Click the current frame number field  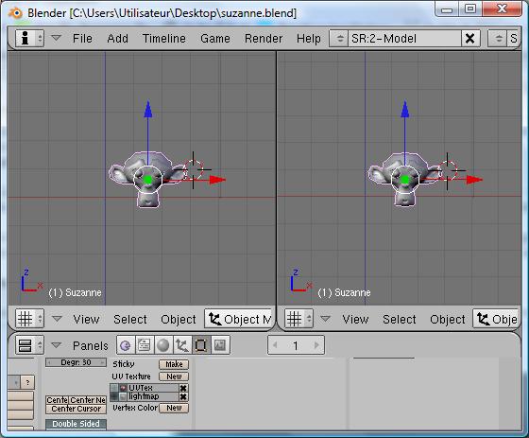(x=296, y=345)
